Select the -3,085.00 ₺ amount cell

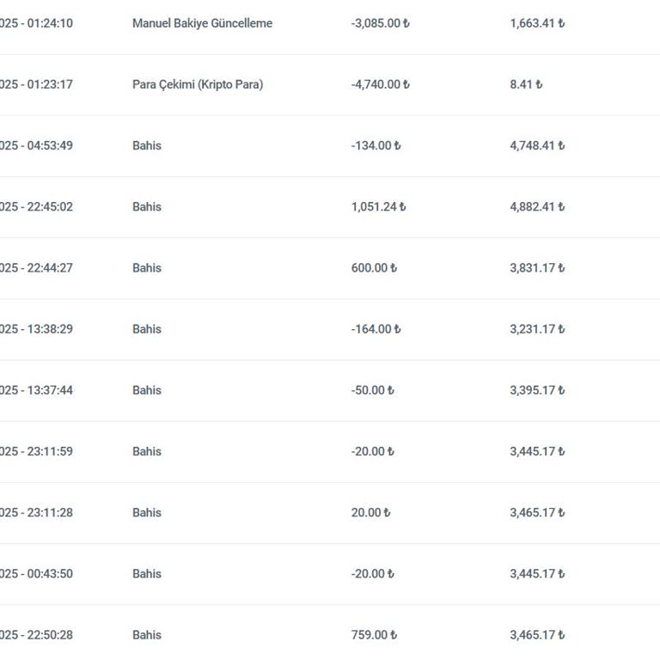click(x=380, y=23)
